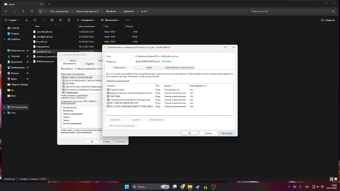Image resolution: width=340 pixels, height=191 pixels.
Task: Open OBS Studio from taskbar
Action: (x=213, y=187)
